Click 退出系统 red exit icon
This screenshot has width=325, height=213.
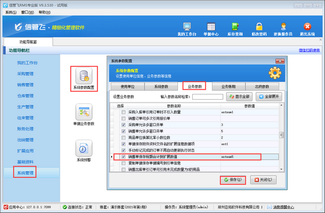point(307,27)
